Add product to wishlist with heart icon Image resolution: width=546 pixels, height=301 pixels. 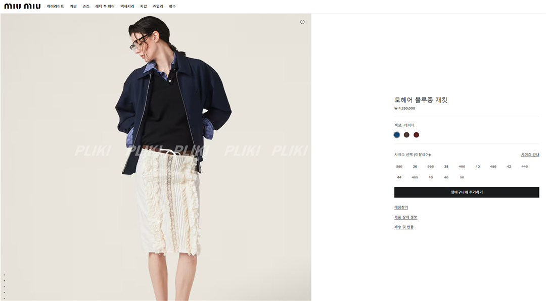(x=302, y=22)
